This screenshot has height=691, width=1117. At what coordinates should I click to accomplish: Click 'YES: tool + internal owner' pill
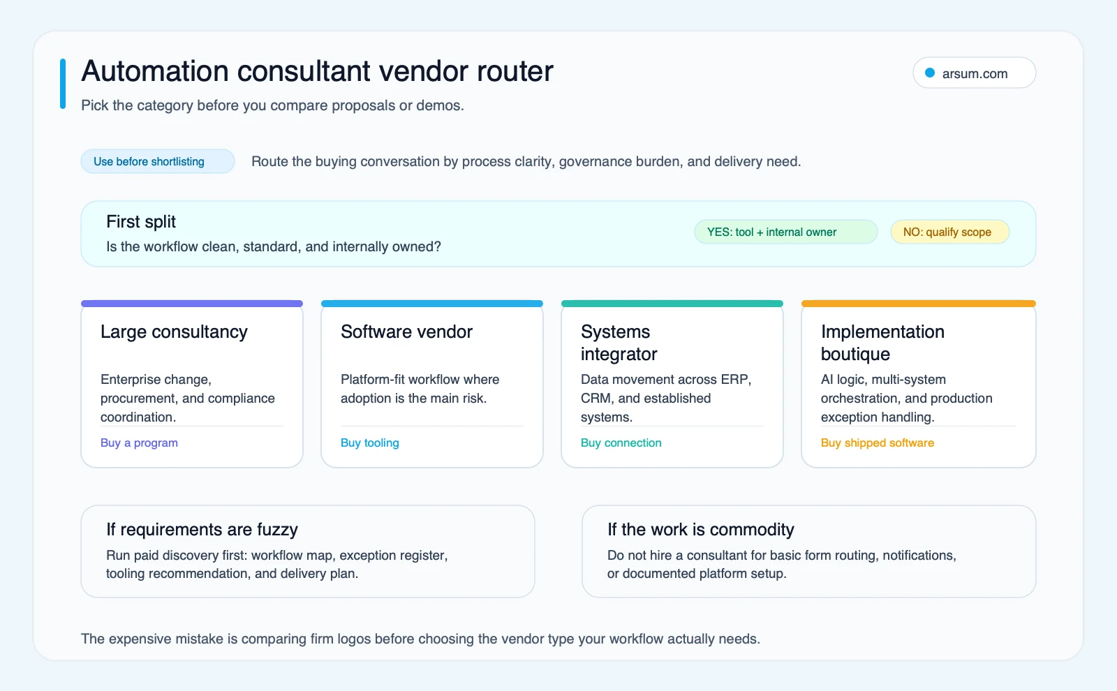point(785,232)
